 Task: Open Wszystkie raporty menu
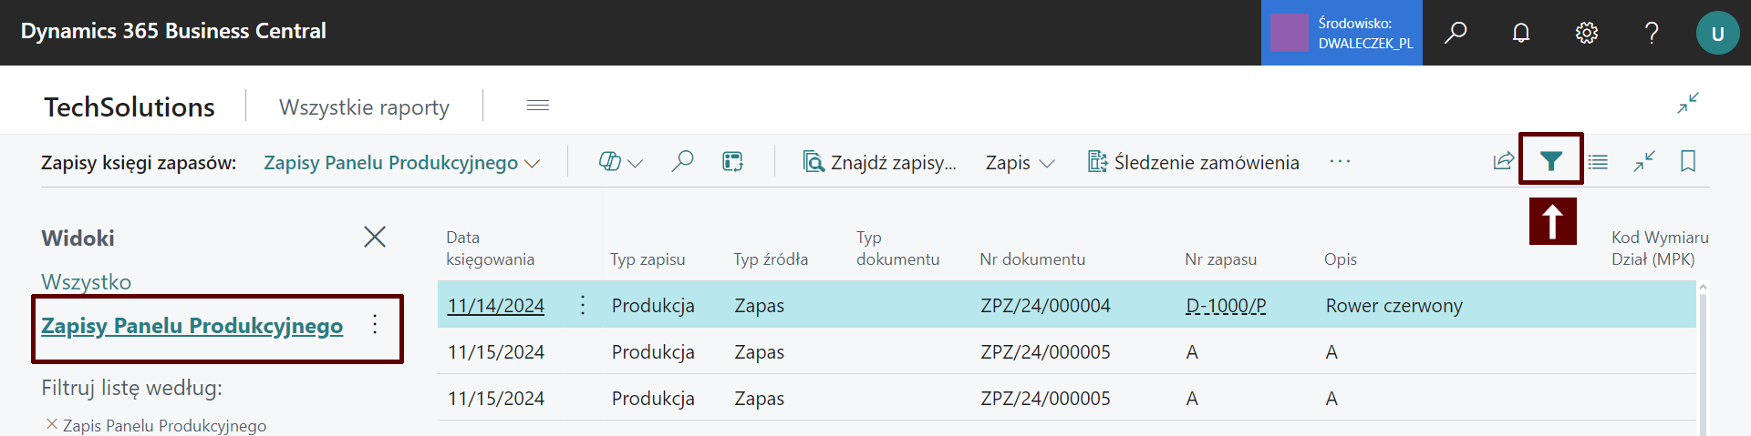pos(364,107)
